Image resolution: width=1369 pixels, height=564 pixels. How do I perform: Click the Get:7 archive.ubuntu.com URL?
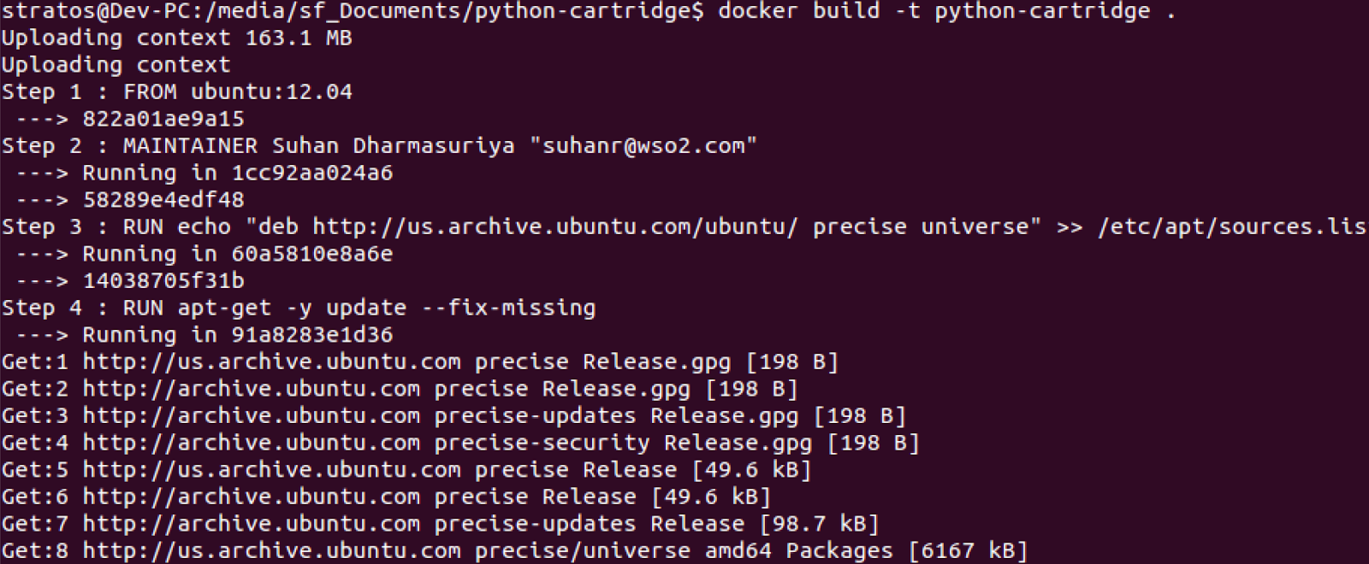pos(252,524)
